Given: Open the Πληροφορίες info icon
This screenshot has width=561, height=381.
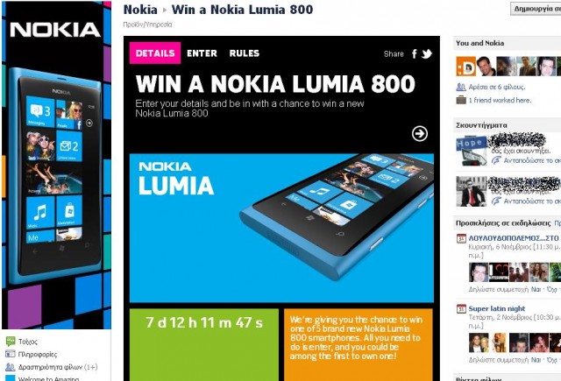Looking at the screenshot, I should [x=11, y=354].
